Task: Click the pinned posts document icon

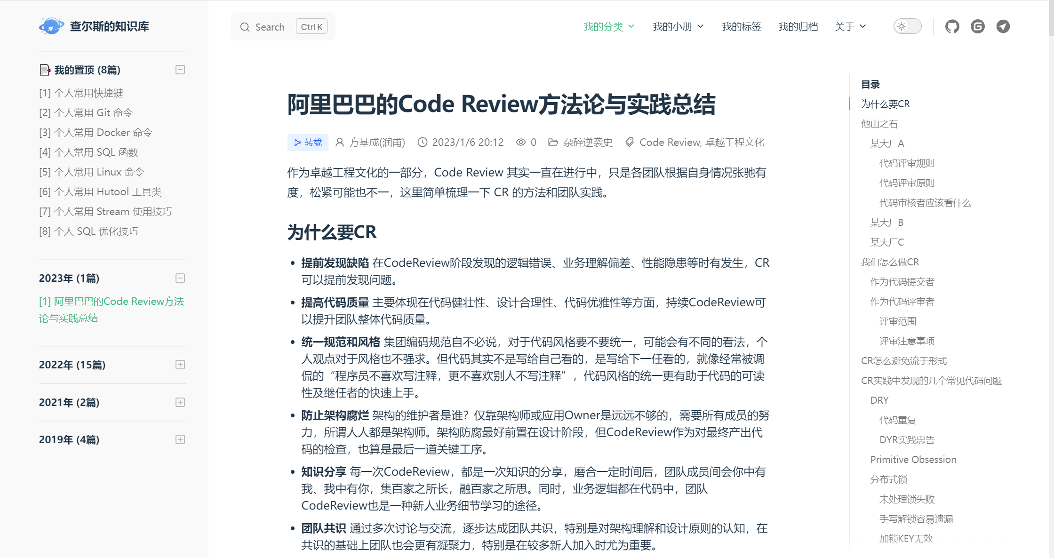Action: (x=45, y=70)
